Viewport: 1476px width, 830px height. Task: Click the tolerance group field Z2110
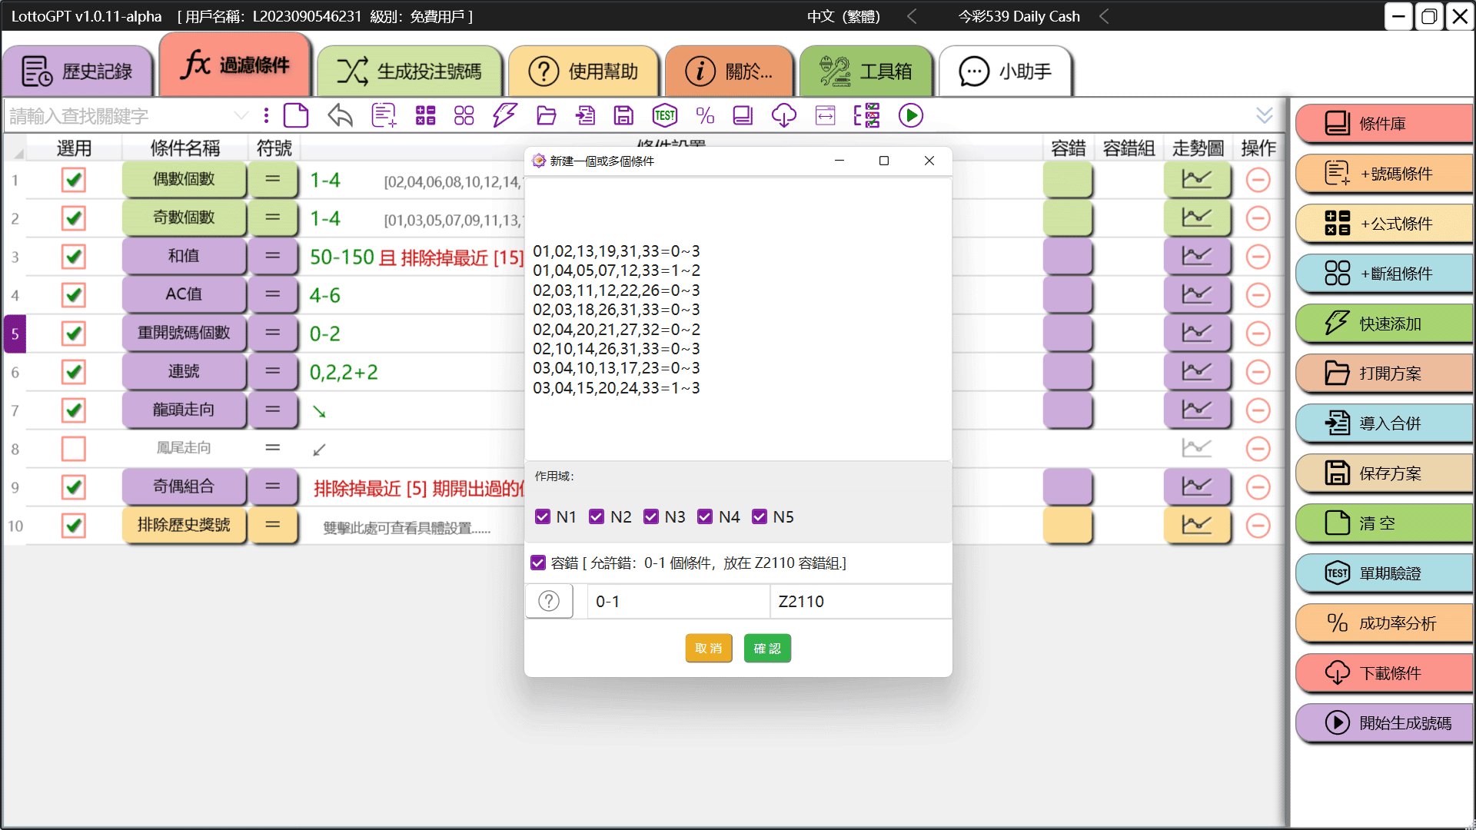tap(861, 601)
